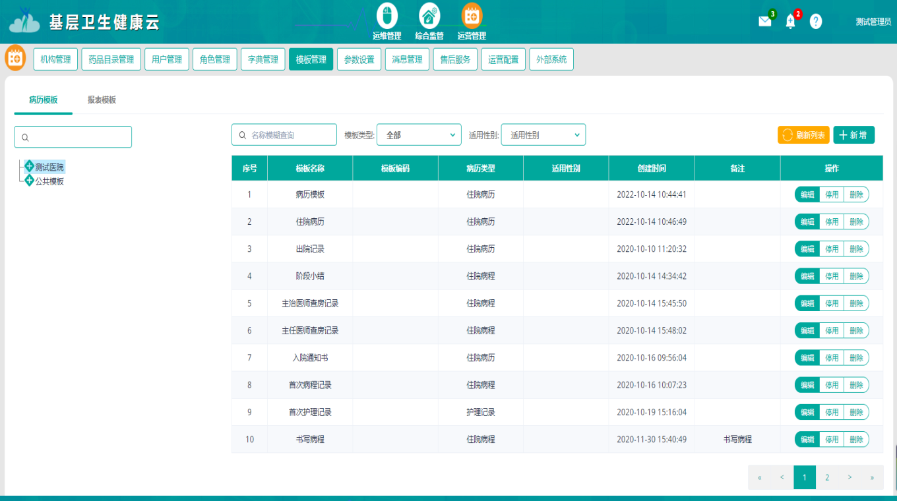Open the 药品目录管理 menu
Screen dimensions: 897x501
(111, 59)
